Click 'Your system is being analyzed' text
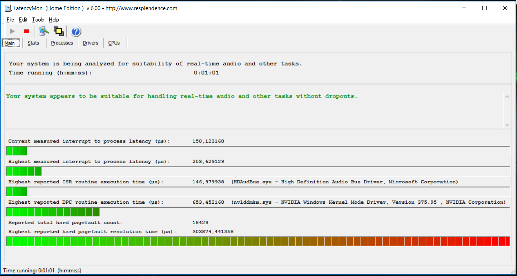The image size is (517, 276). pyautogui.click(x=156, y=64)
